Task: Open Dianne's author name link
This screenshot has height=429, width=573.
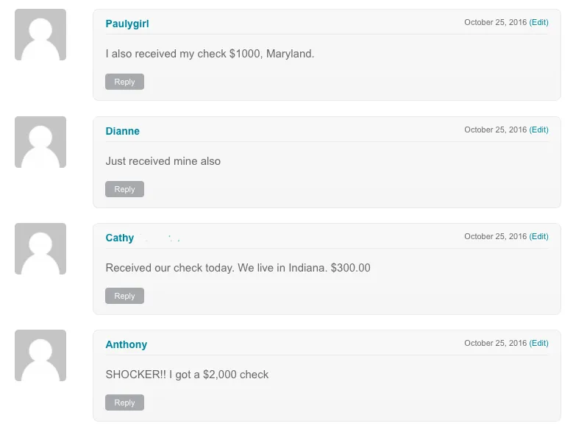Action: (122, 131)
